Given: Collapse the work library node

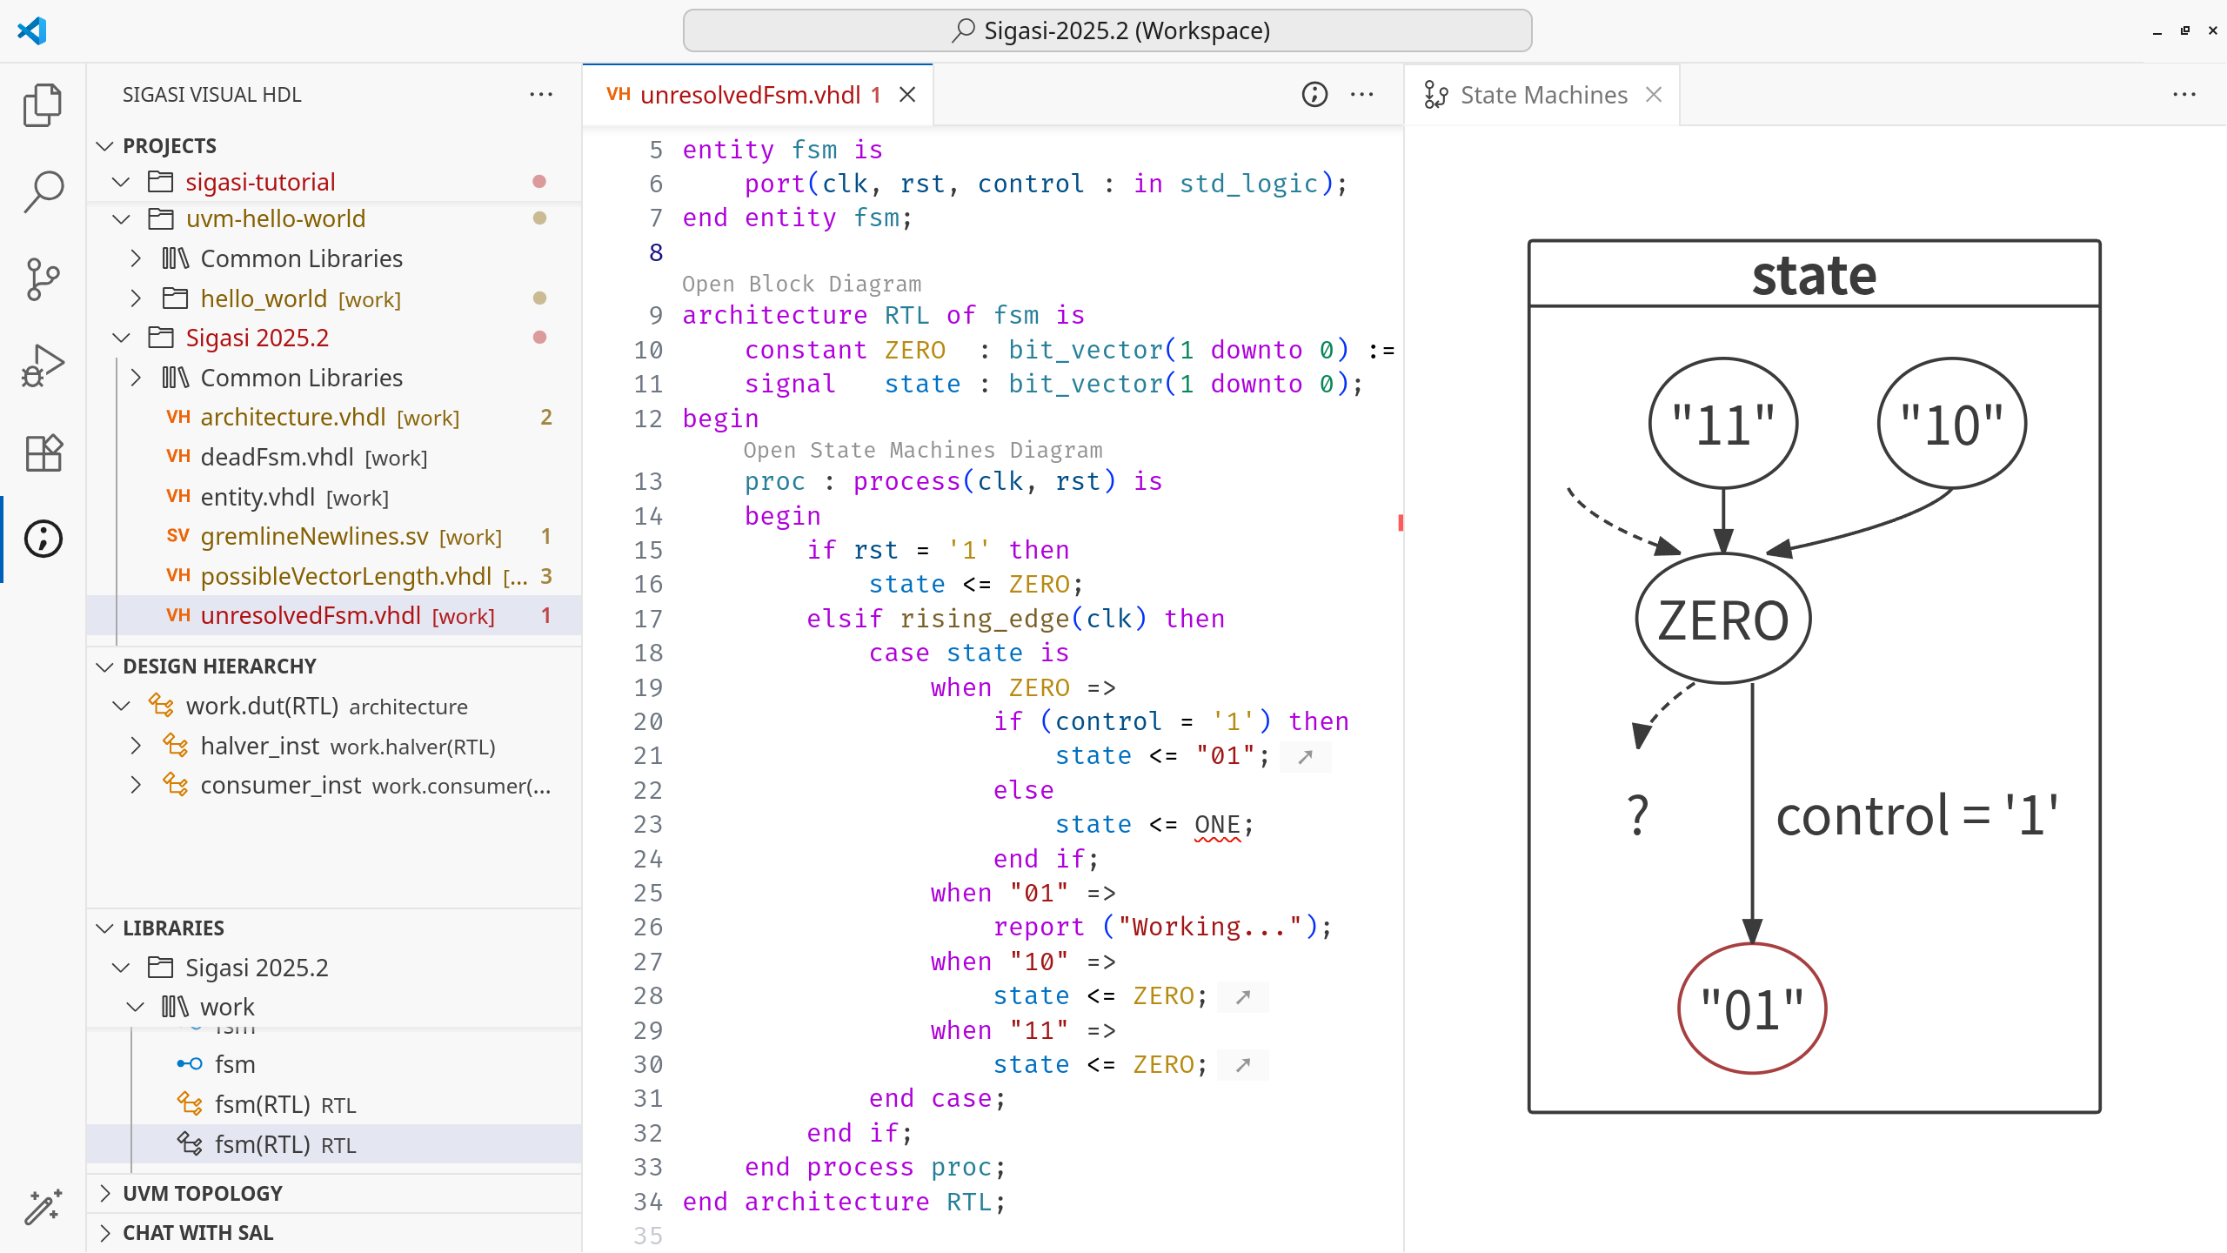Looking at the screenshot, I should 136,1007.
